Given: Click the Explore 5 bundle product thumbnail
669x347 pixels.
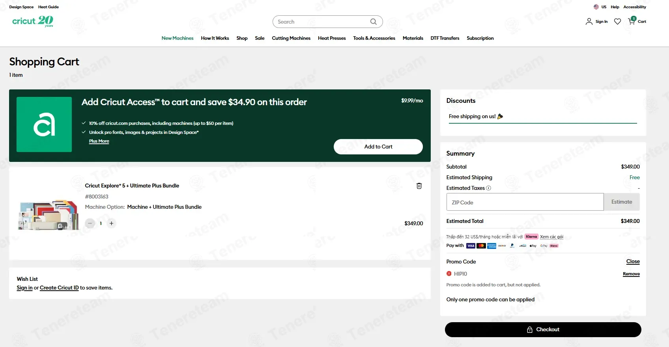Looking at the screenshot, I should [x=48, y=215].
